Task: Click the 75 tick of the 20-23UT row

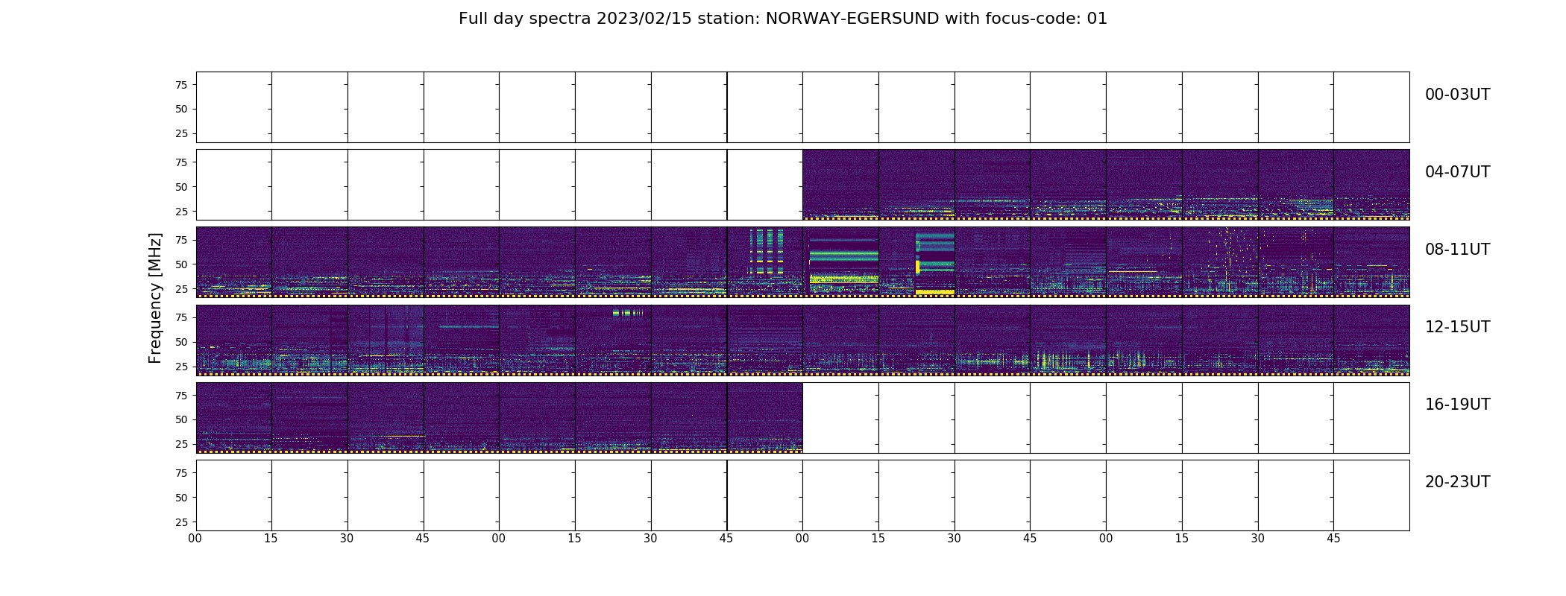Action: pyautogui.click(x=180, y=473)
